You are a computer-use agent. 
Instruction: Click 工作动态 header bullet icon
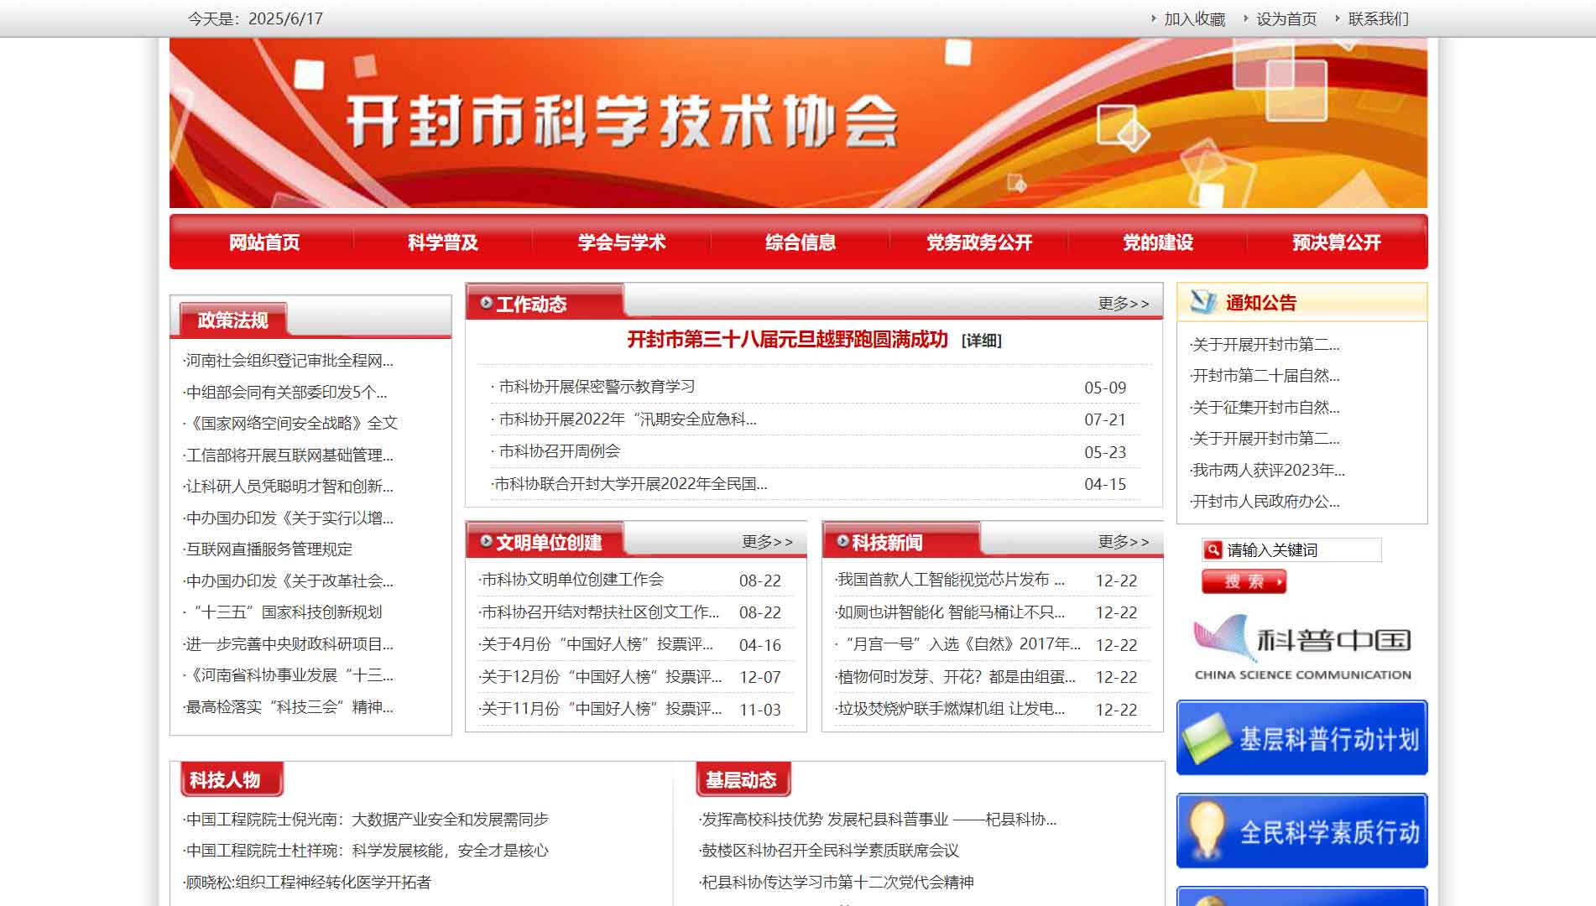pos(486,303)
